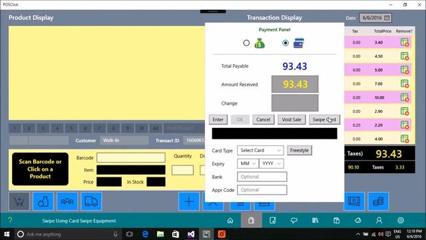The image size is (426, 240).
Task: Click the products (bottle and apple) icon
Action: tap(43, 201)
